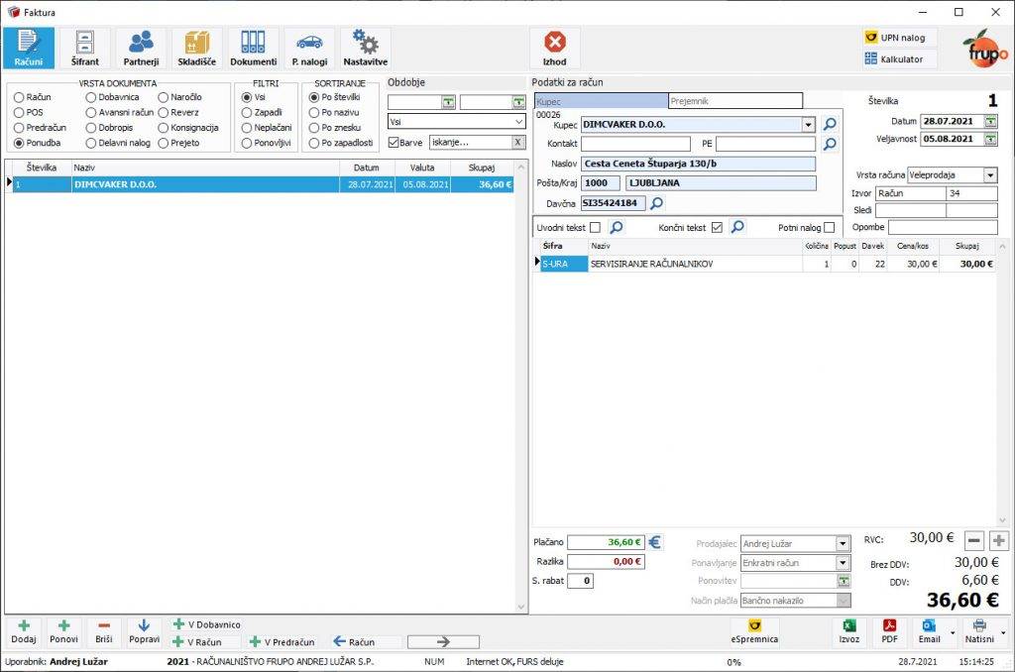Click magnifier next to the PE field
The image size is (1015, 672).
coord(830,144)
